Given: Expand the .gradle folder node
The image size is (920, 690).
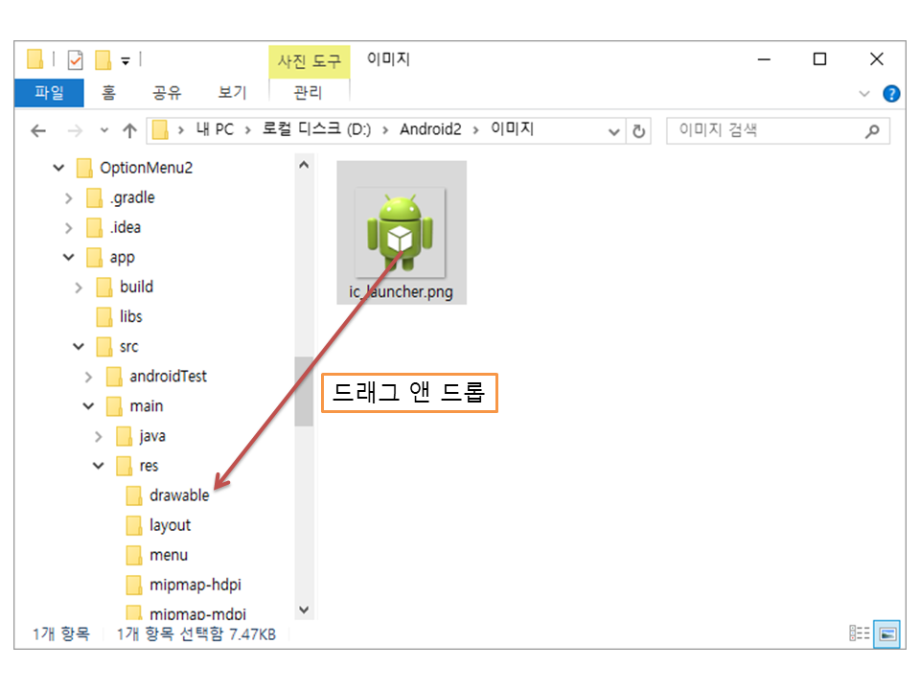Looking at the screenshot, I should [x=68, y=198].
